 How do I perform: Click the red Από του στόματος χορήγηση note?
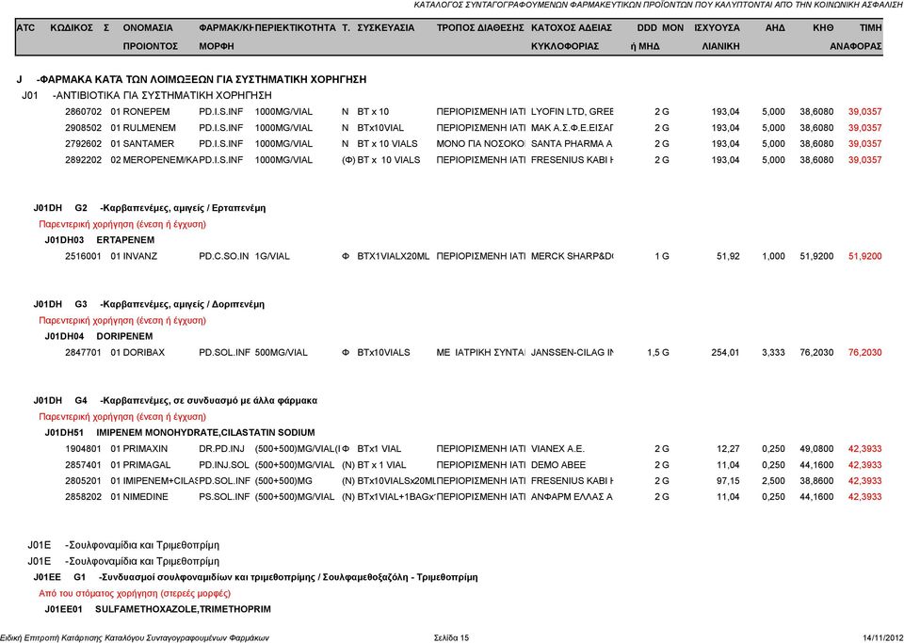(x=135, y=593)
